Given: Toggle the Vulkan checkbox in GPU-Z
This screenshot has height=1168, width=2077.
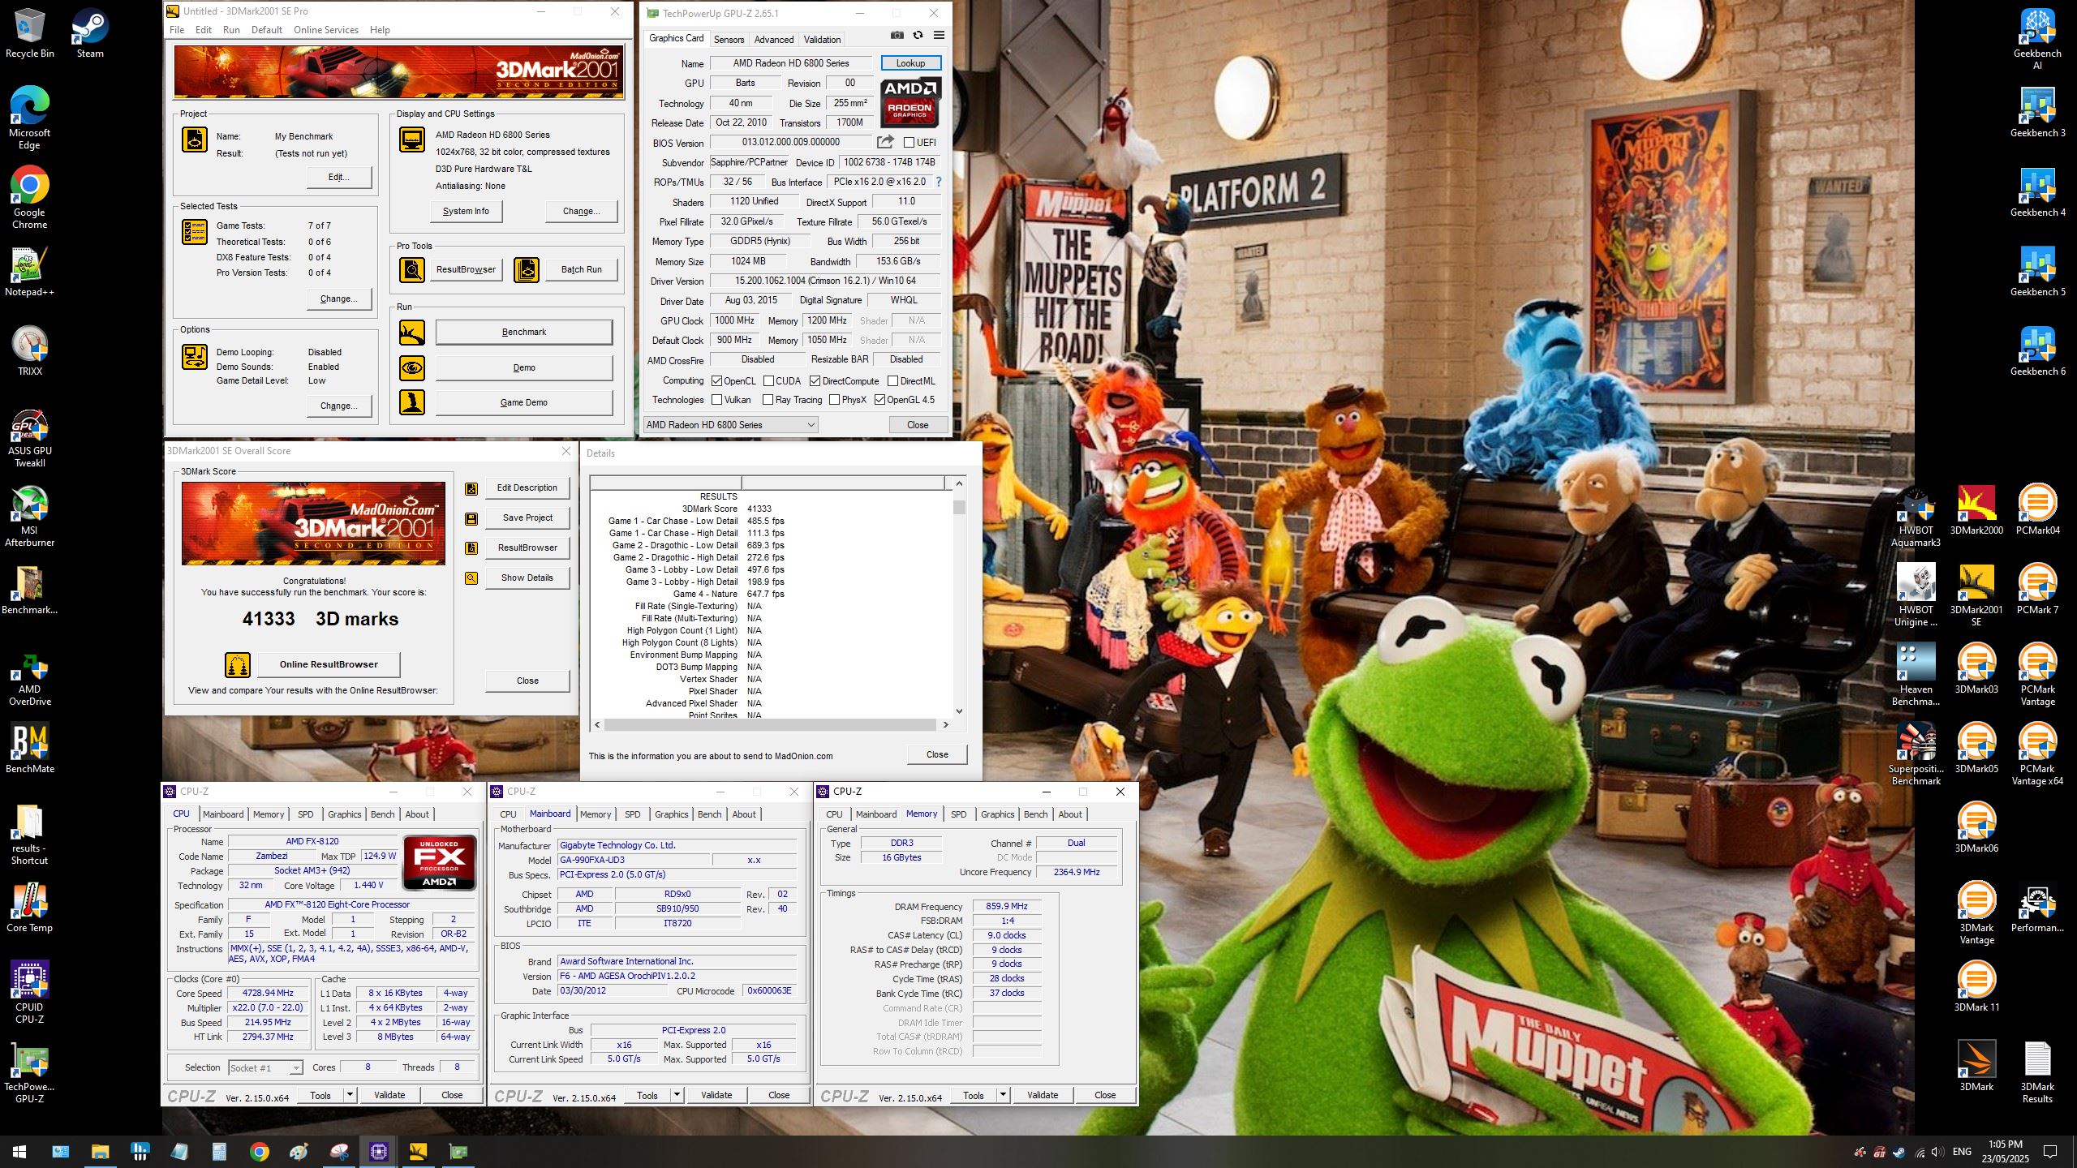Looking at the screenshot, I should point(716,400).
